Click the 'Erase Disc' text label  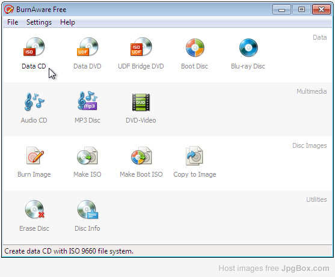click(34, 228)
